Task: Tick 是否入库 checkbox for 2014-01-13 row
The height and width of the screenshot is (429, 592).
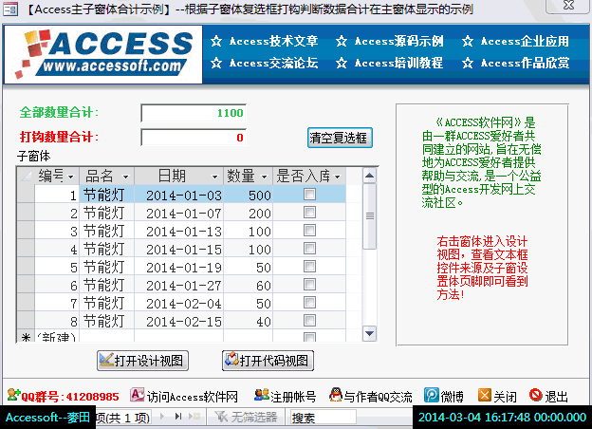Action: 309,231
